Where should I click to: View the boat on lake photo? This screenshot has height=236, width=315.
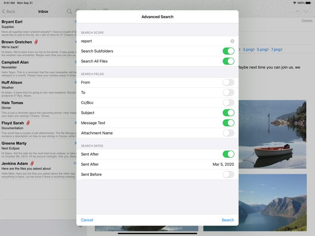point(272,134)
